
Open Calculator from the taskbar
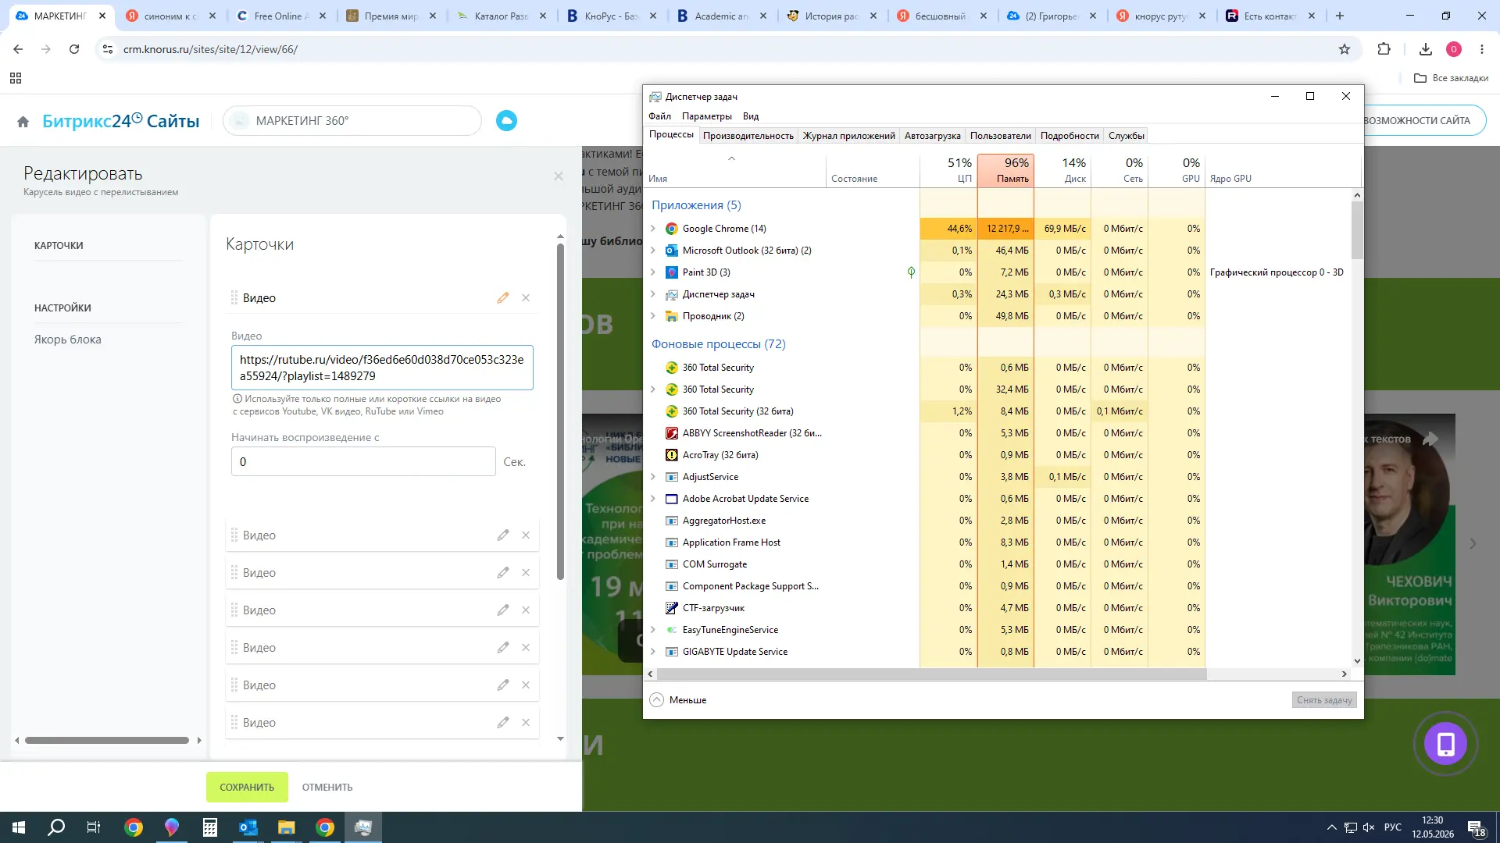pos(209,827)
